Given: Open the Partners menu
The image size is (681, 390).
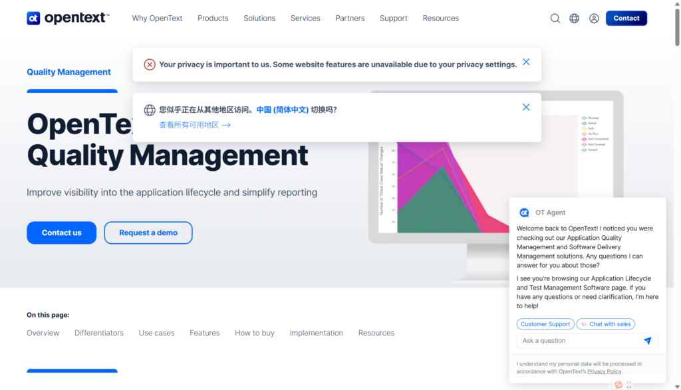Looking at the screenshot, I should click(x=350, y=18).
